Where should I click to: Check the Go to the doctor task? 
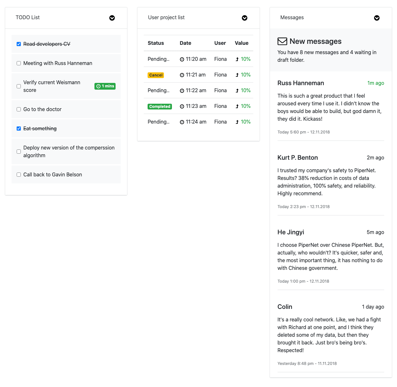tap(19, 109)
